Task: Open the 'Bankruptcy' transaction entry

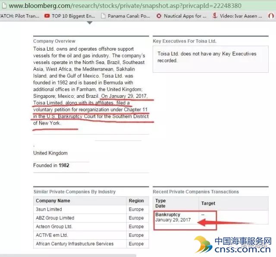Action: pos(168,215)
